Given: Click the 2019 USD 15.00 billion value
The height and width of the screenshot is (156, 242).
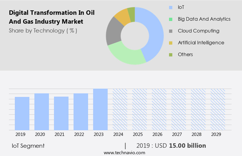Looking at the screenshot, I should click(171, 146).
